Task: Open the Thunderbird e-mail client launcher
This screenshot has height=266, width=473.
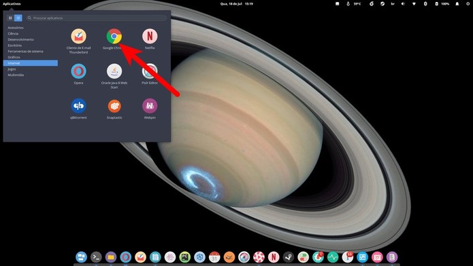Action: pos(78,37)
